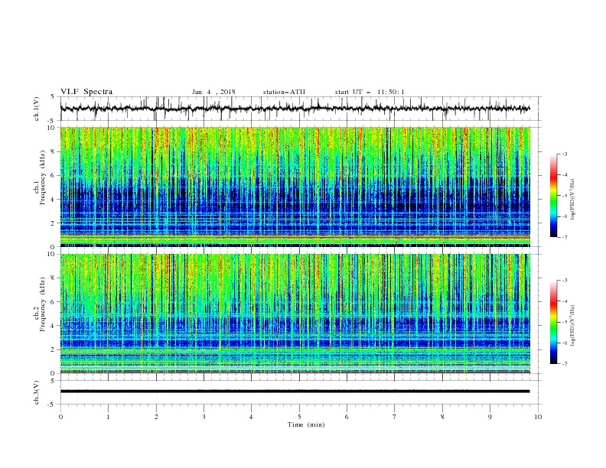
Task: Click the ch.1(V) waveform trace panel
Action: pyautogui.click(x=301, y=109)
